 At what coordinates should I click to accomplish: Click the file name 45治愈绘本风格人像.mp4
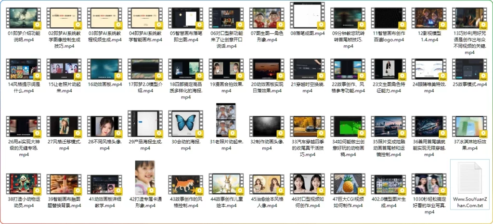coord(267,203)
